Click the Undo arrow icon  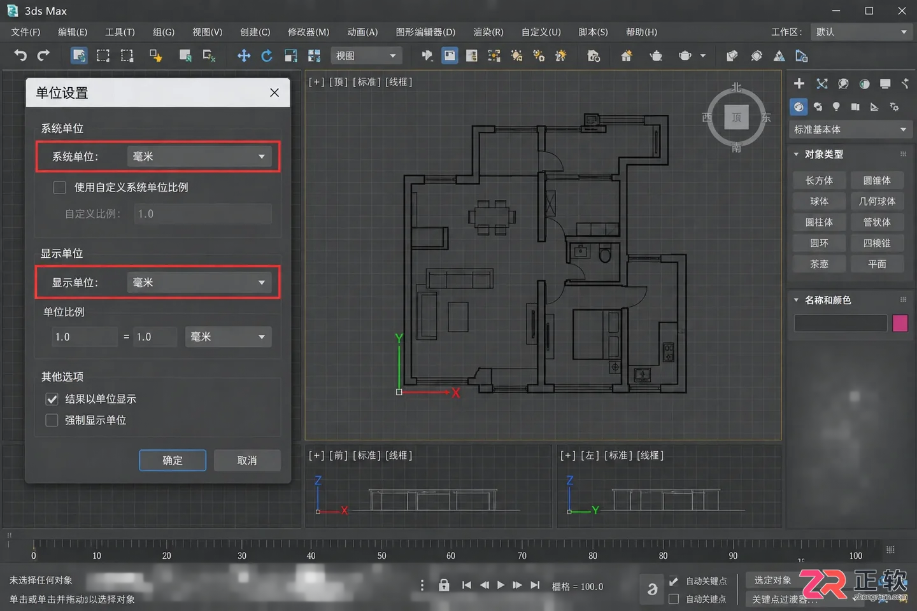[x=20, y=56]
